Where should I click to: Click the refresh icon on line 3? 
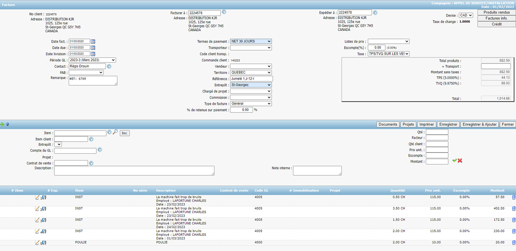pyautogui.click(x=44, y=220)
